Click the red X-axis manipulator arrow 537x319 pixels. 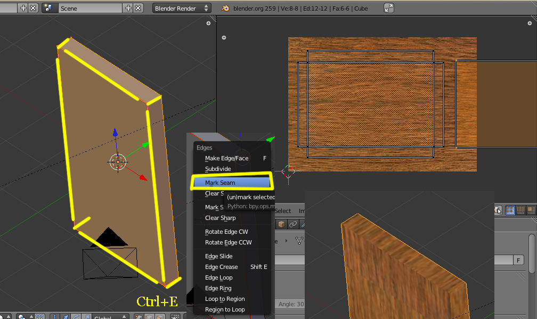click(143, 177)
